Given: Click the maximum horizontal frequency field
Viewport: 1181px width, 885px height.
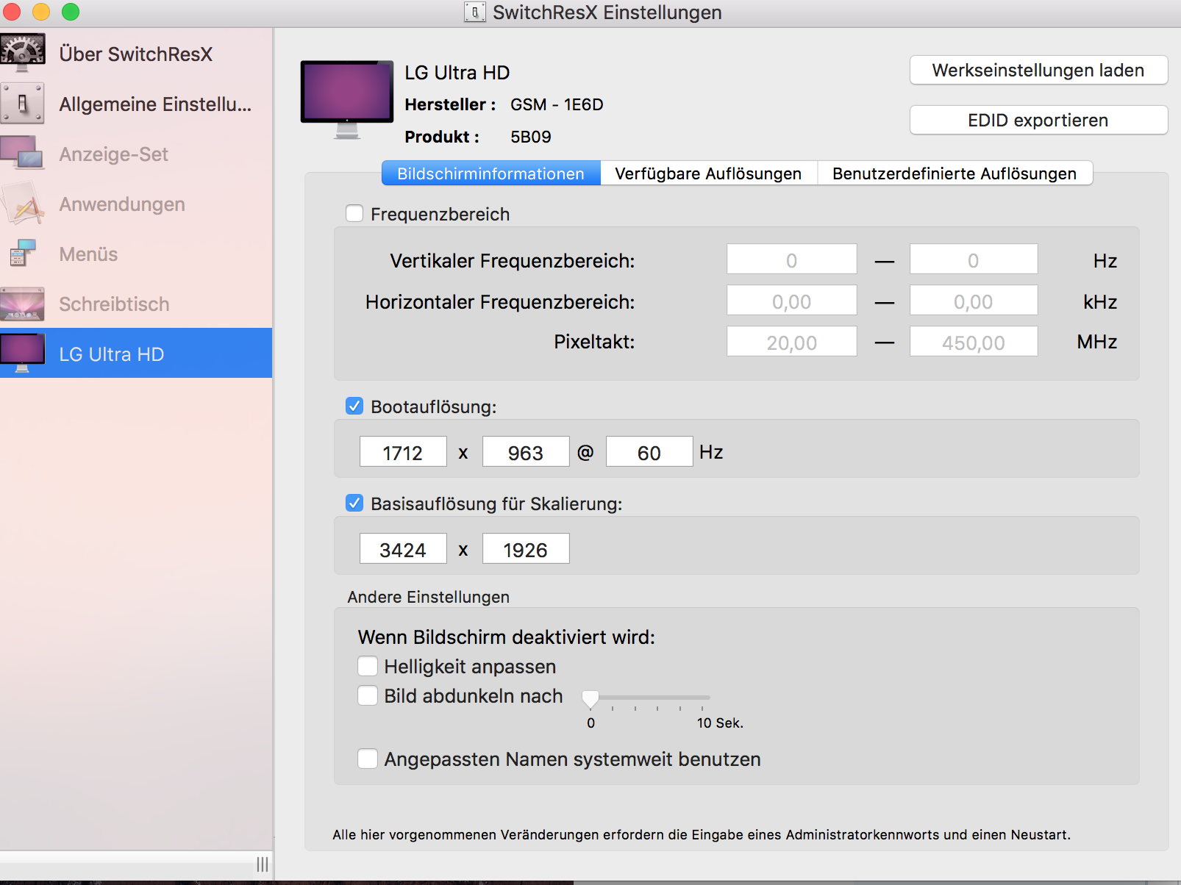Looking at the screenshot, I should 974,301.
